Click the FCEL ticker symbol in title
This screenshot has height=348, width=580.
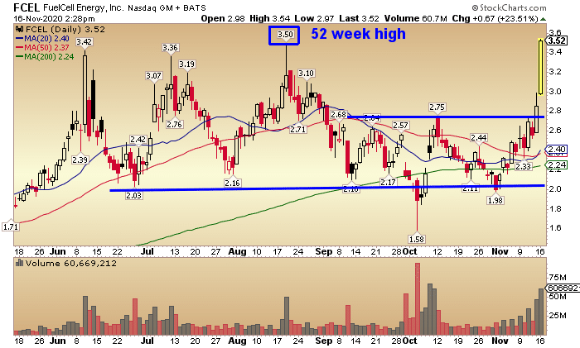[x=27, y=7]
